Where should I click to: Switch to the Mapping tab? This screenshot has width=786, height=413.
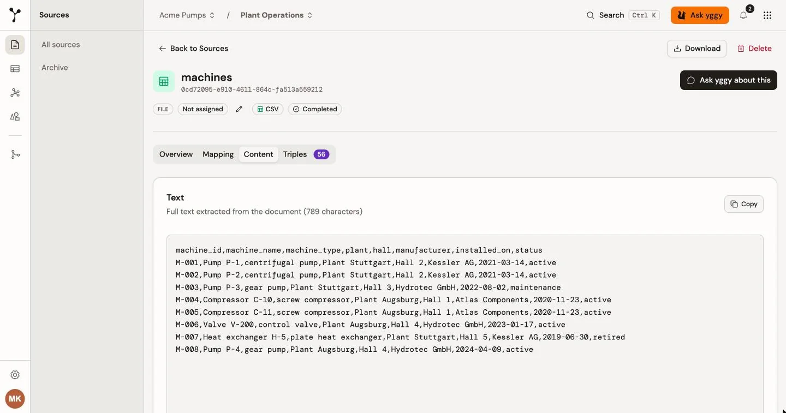pyautogui.click(x=218, y=154)
